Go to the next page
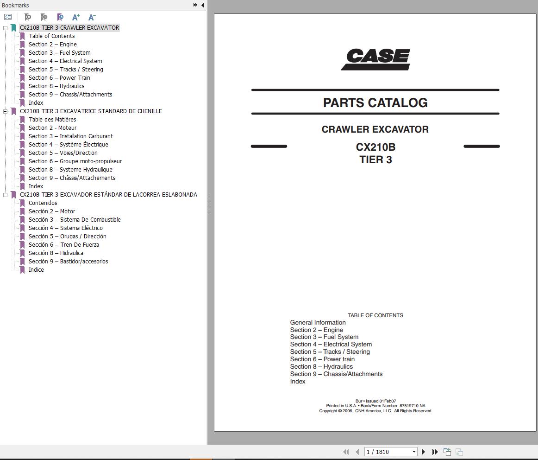538x460 pixels. (423, 452)
